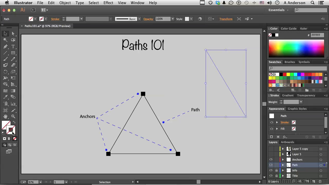The width and height of the screenshot is (329, 185).
Task: Pick a color from the color spectrum bar
Action: tap(296, 49)
